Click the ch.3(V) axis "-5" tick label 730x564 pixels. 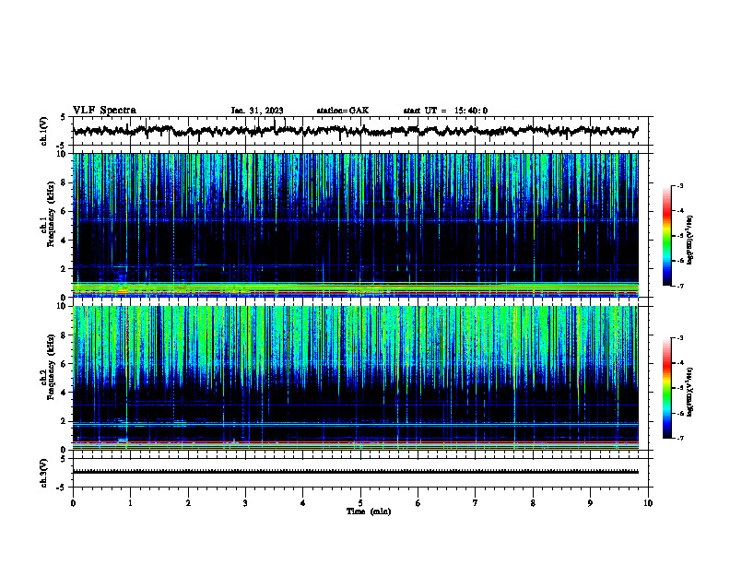(63, 488)
